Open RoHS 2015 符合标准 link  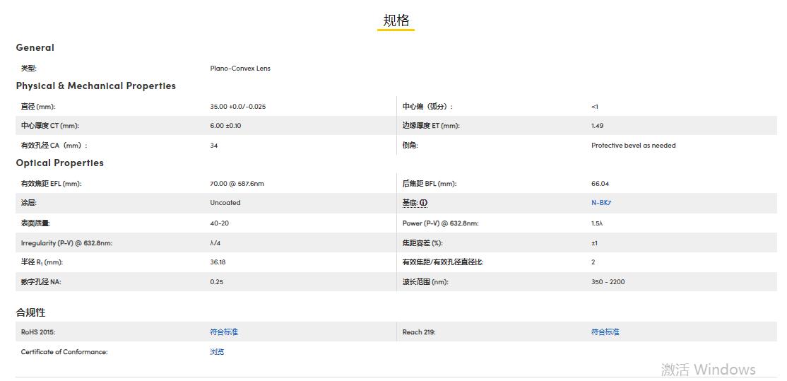[x=224, y=332]
